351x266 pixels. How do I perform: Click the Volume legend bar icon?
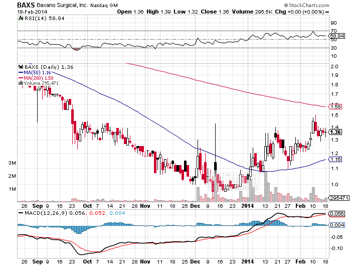coord(21,83)
